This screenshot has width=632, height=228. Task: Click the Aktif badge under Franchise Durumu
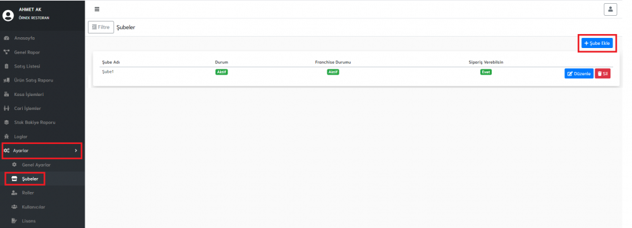point(333,72)
